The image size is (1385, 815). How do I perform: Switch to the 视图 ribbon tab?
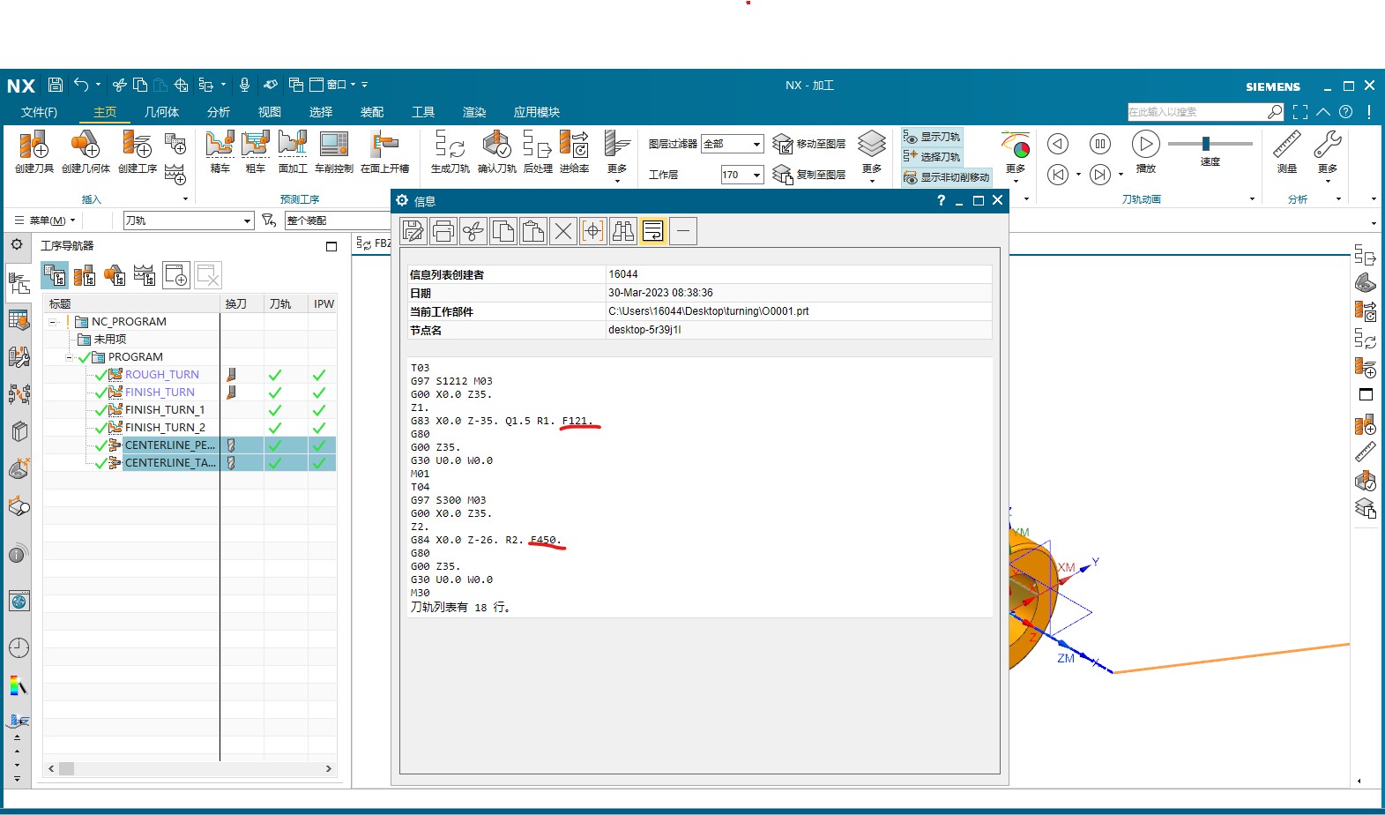pos(270,112)
